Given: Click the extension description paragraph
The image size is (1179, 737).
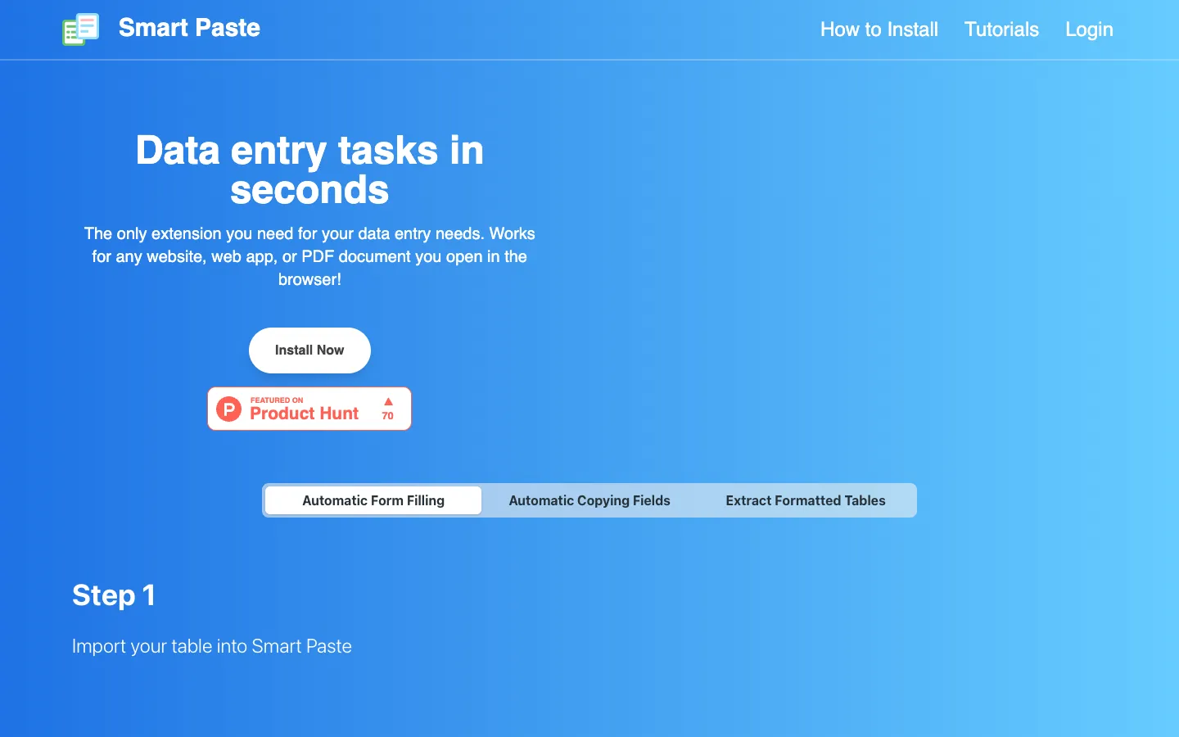Looking at the screenshot, I should coord(309,256).
